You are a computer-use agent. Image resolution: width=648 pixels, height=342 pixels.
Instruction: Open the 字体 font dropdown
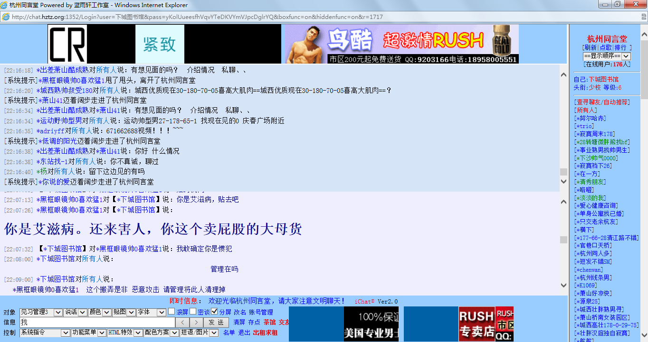coord(150,312)
